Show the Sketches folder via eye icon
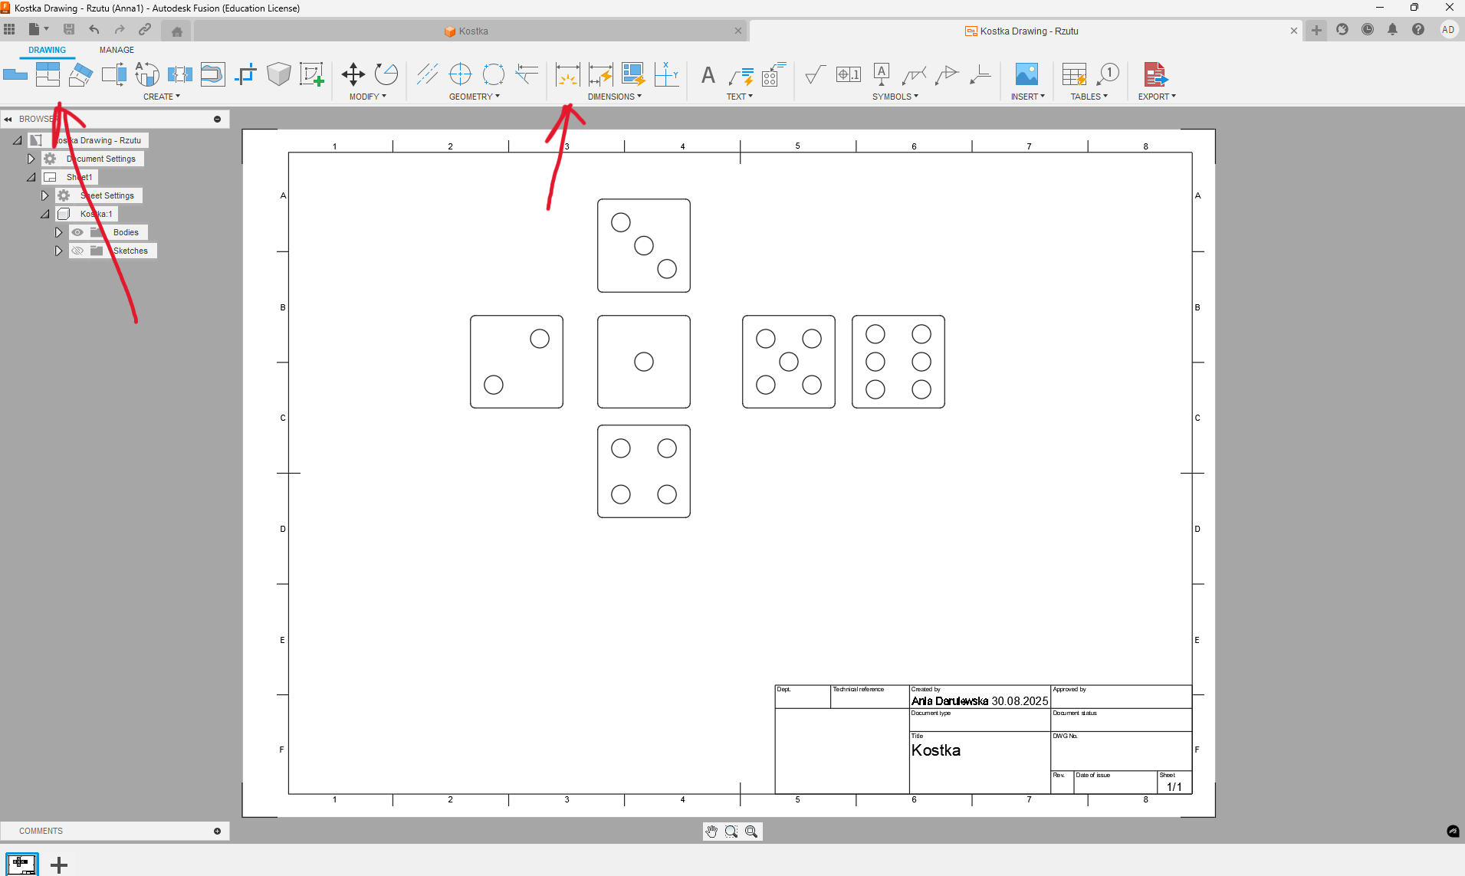The width and height of the screenshot is (1465, 876). pos(77,251)
